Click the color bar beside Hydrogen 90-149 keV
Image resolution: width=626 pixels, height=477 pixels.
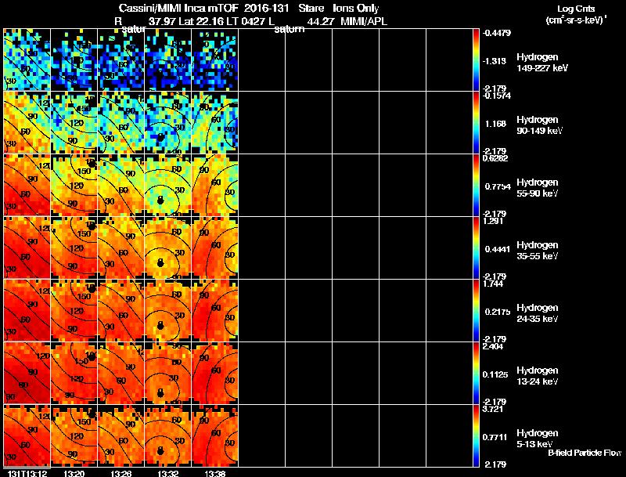(478, 123)
